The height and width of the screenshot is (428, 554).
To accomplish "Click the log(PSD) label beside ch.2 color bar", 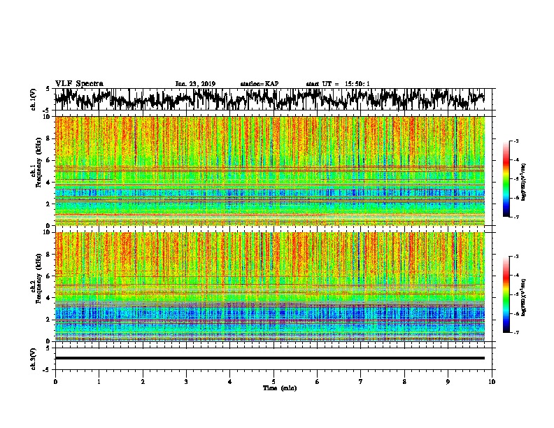I will click(x=523, y=298).
